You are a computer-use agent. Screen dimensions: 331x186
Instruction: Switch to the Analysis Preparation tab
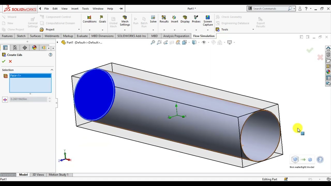tap(176, 36)
